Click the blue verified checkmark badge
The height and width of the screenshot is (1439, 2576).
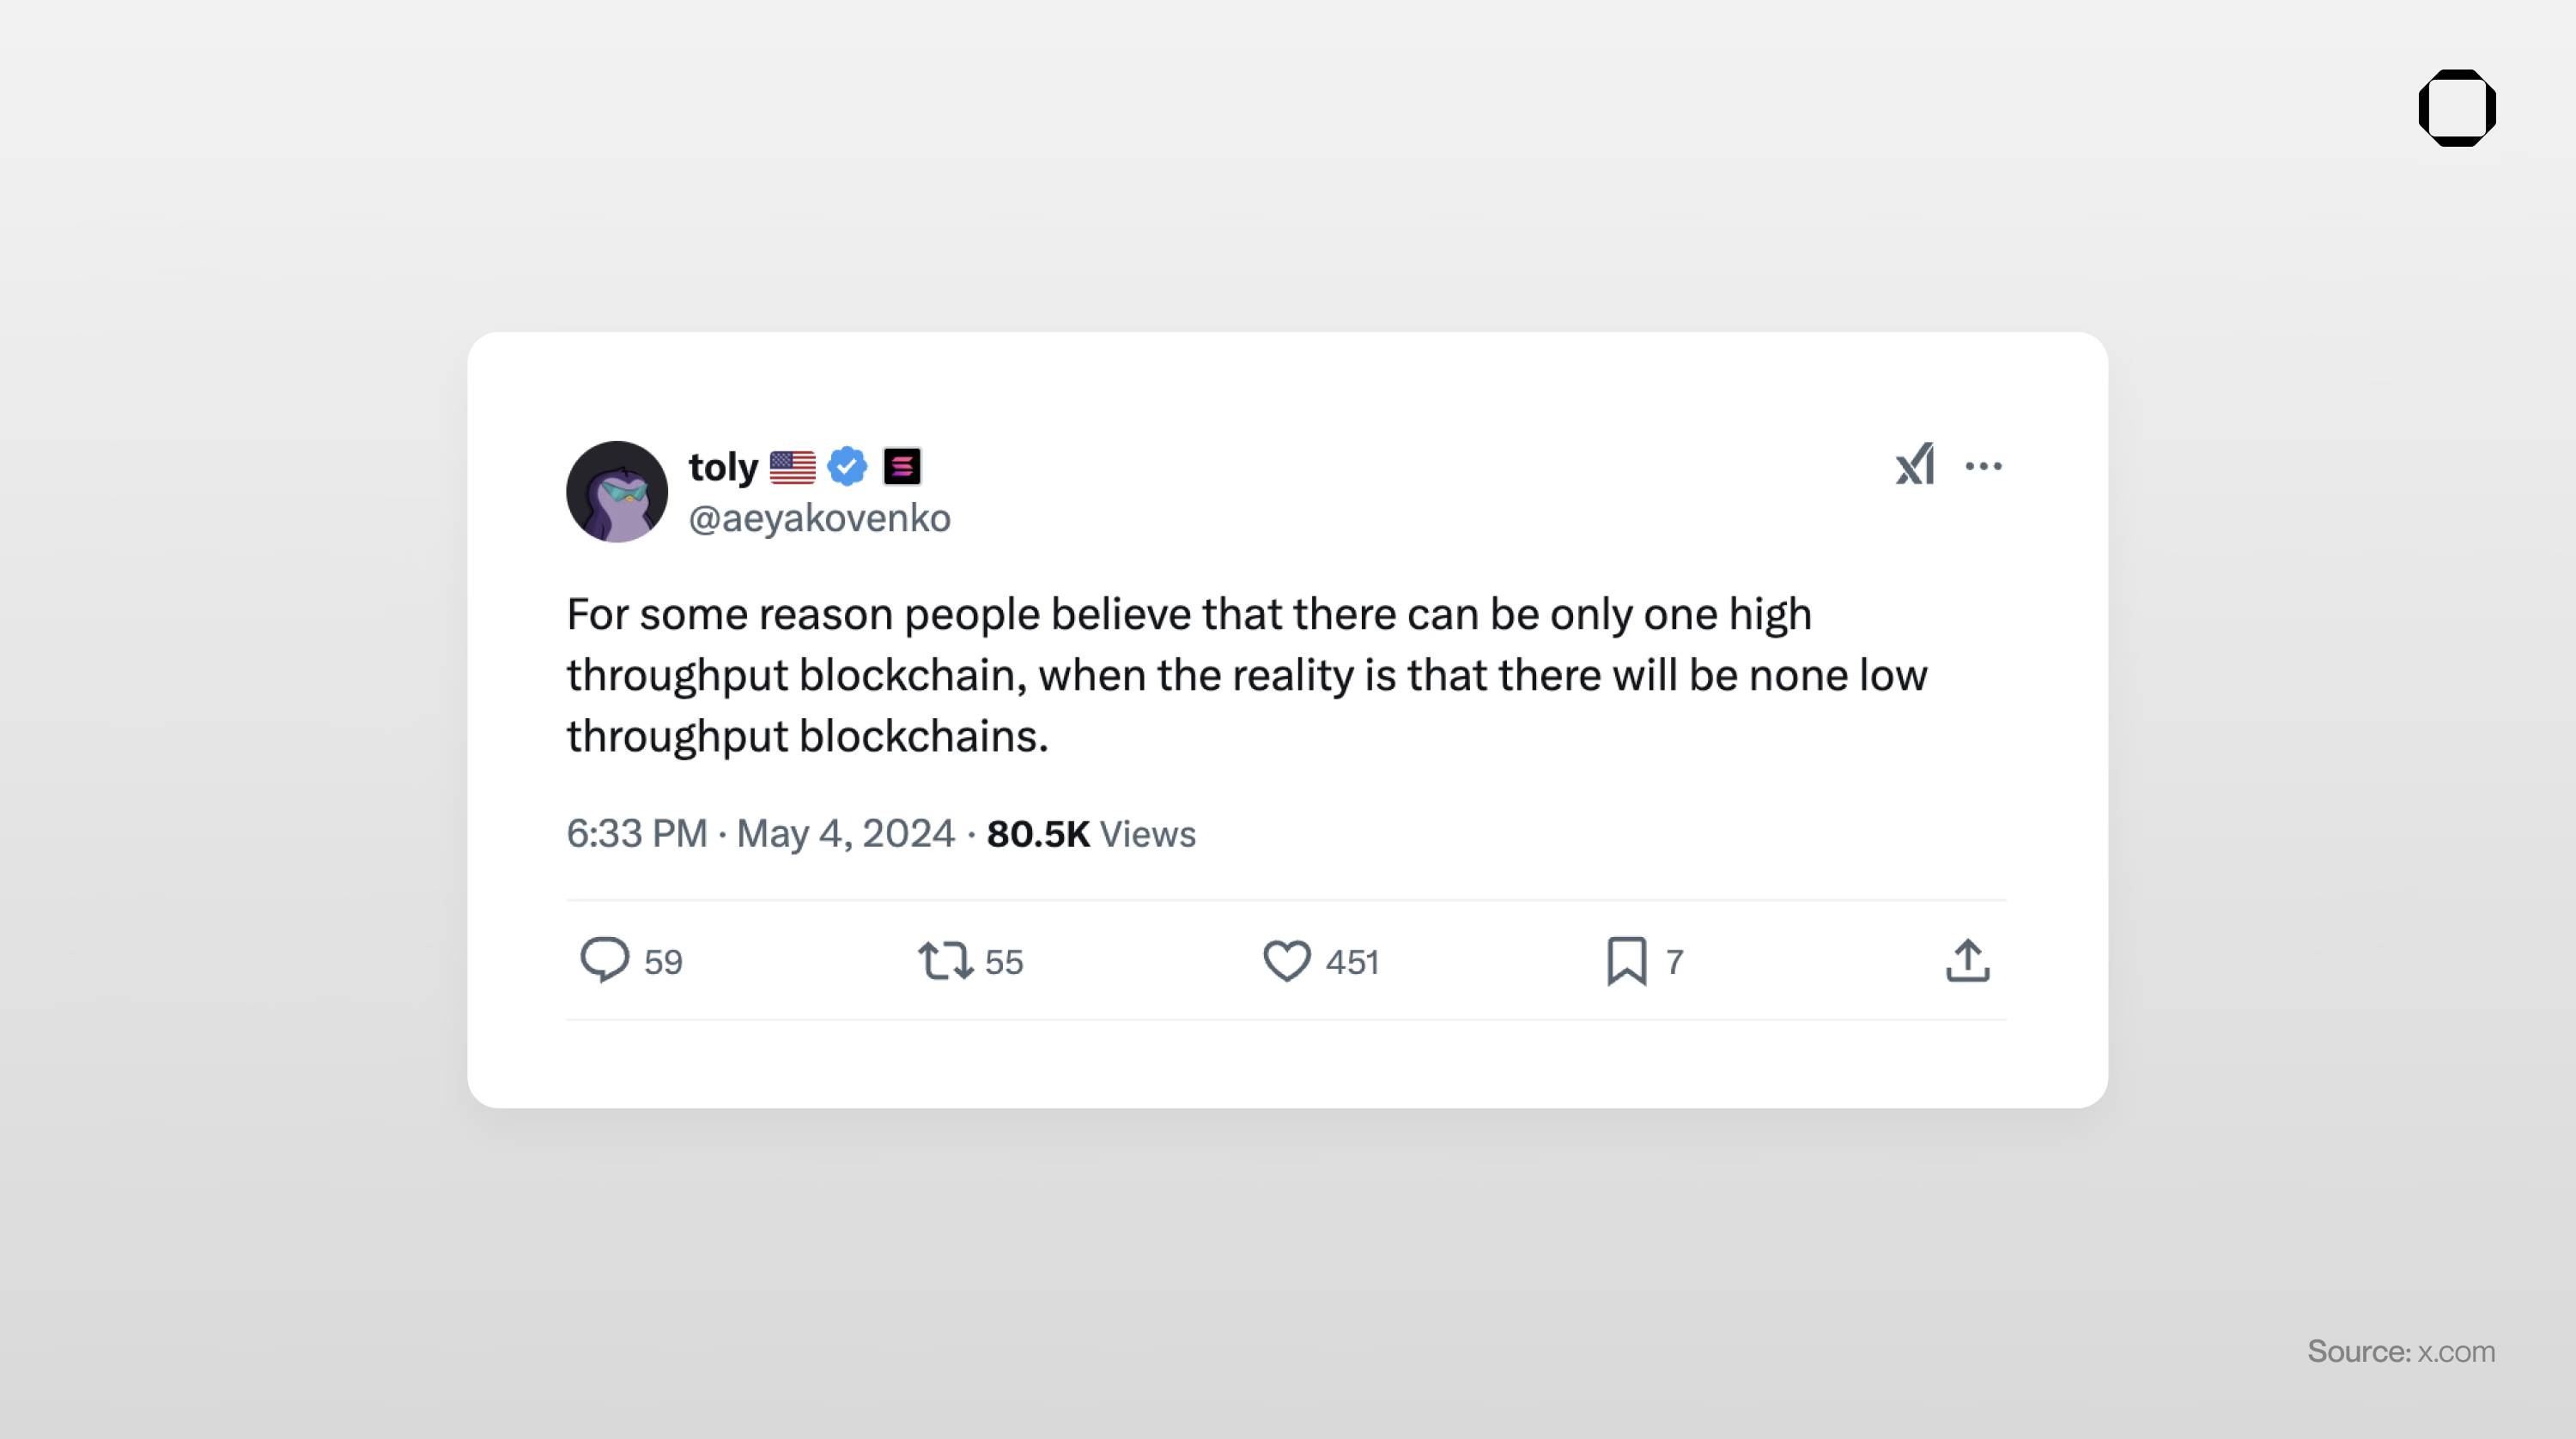[x=847, y=466]
